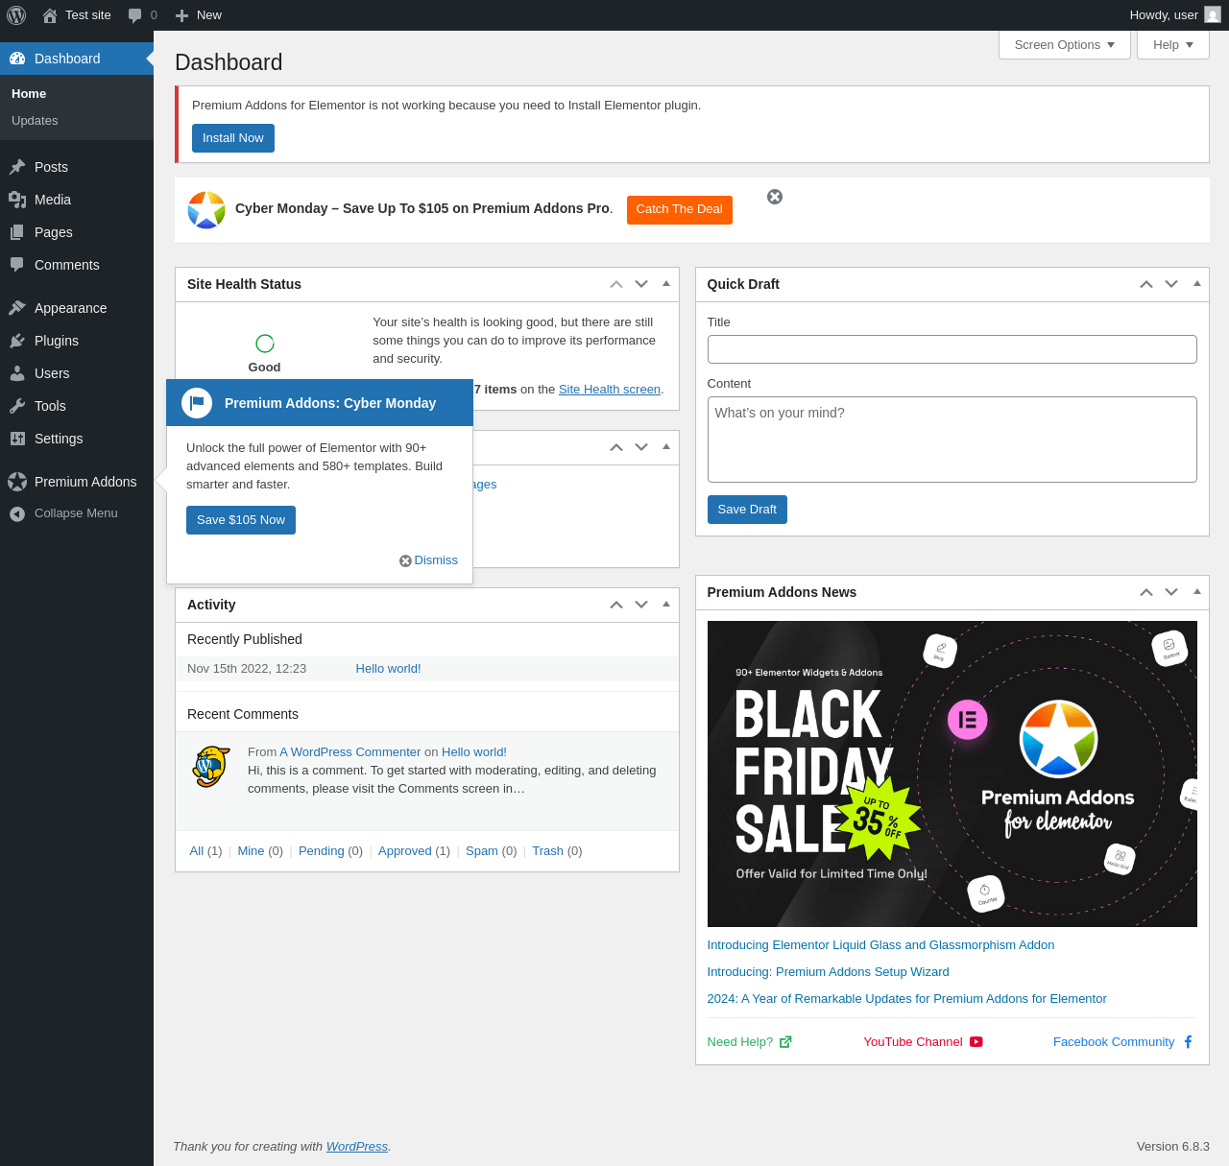
Task: Open the Screen Options dropdown
Action: [1065, 45]
